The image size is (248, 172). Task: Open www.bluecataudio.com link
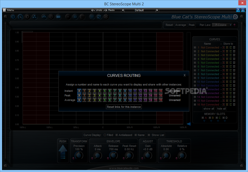(x=124, y=168)
